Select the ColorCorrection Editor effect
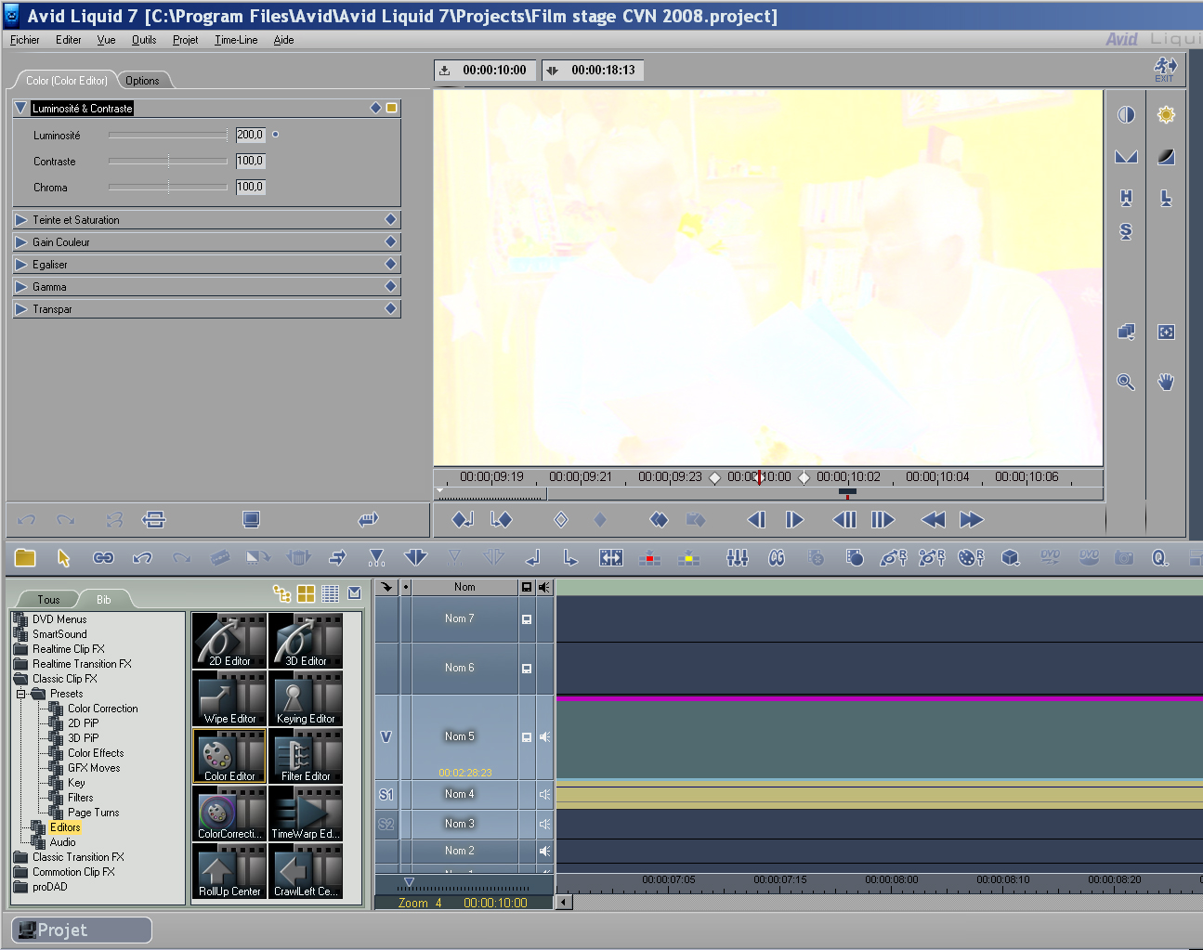Image resolution: width=1203 pixels, height=950 pixels. 229,813
